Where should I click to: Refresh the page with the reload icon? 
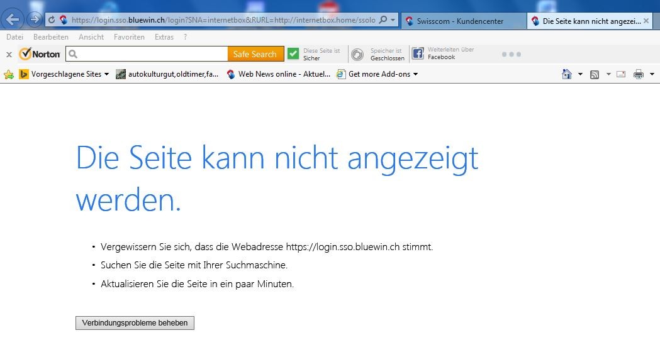[x=52, y=20]
